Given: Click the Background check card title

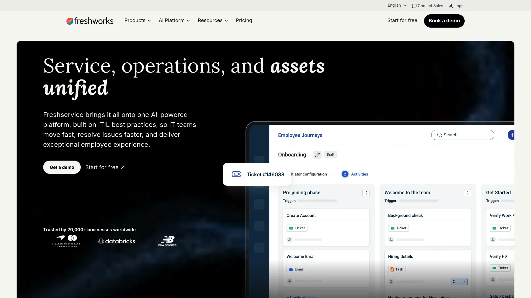Looking at the screenshot, I should (405, 215).
